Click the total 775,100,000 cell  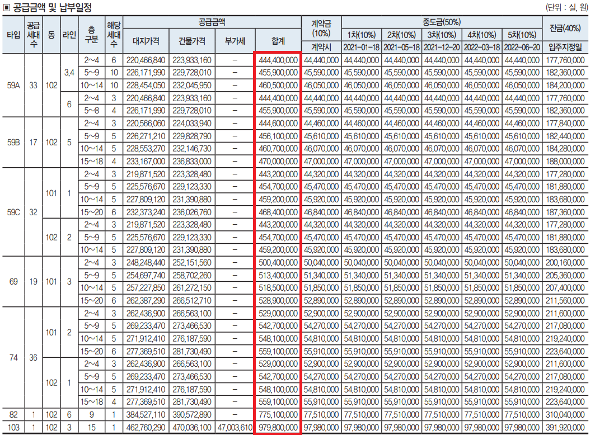278,414
